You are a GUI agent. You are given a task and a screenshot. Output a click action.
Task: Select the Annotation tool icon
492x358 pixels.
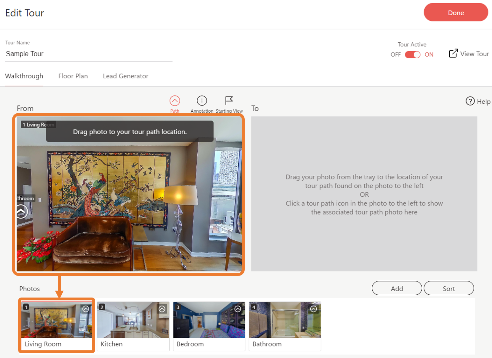[202, 101]
